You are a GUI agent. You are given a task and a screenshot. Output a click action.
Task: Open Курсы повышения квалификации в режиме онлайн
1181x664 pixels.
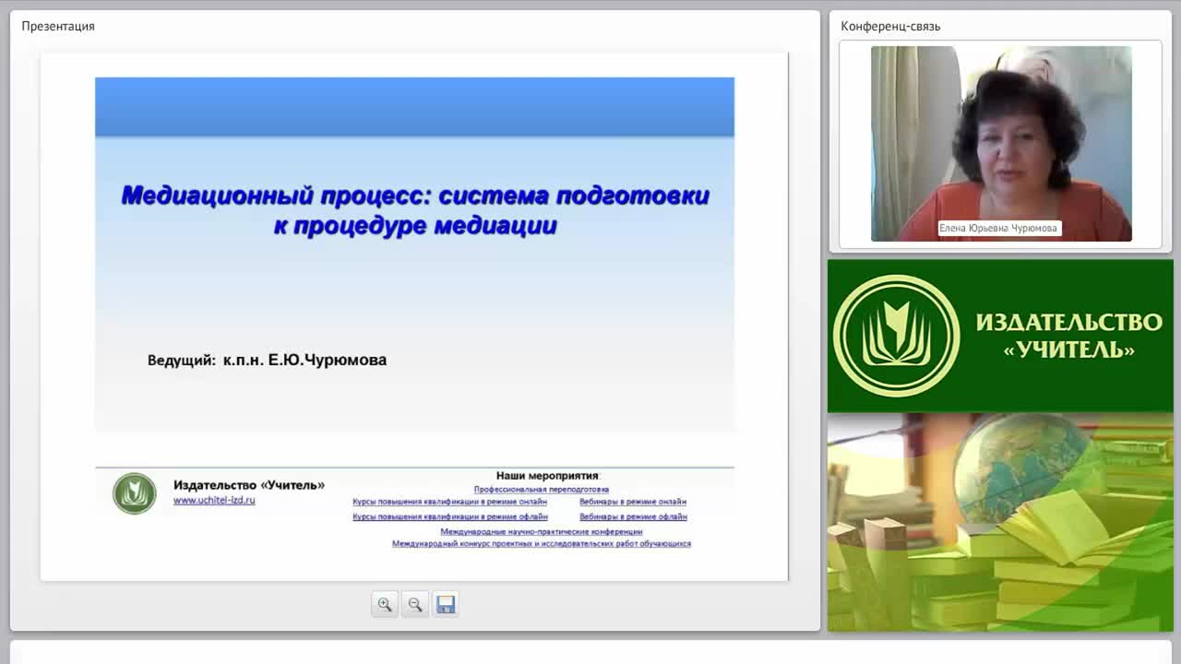tap(450, 502)
